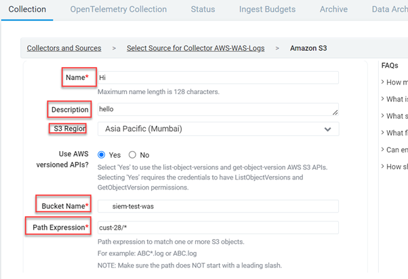Screen dimensions: 408x279
Task: Follow the Collectors and Sources breadcrumb link
Action: [64, 48]
